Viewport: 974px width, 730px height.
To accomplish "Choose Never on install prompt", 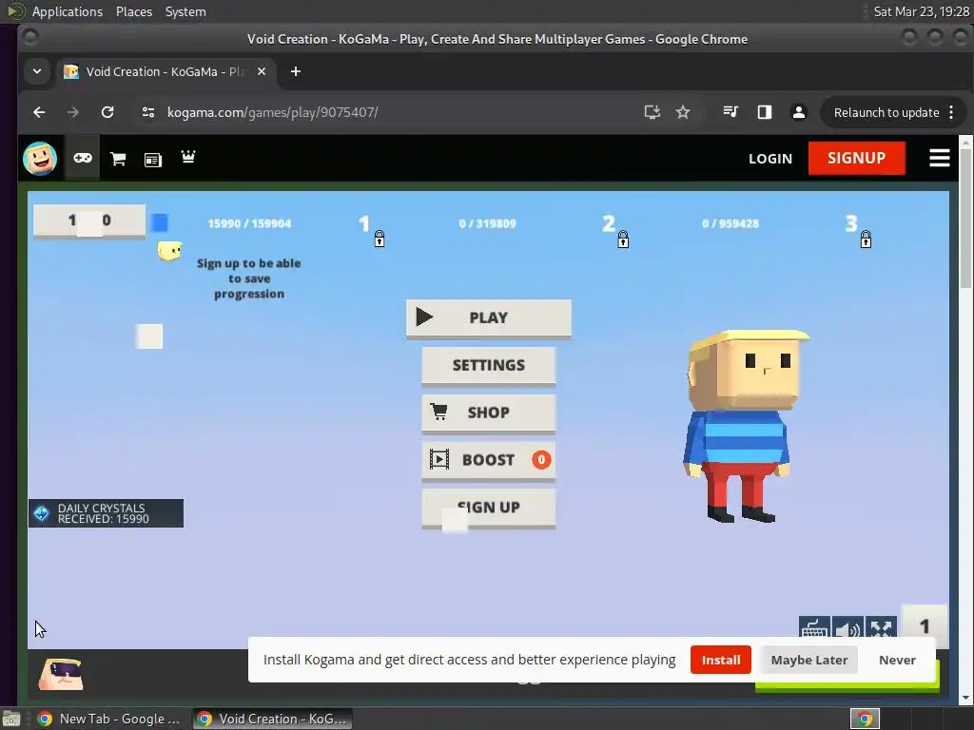I will pyautogui.click(x=897, y=660).
